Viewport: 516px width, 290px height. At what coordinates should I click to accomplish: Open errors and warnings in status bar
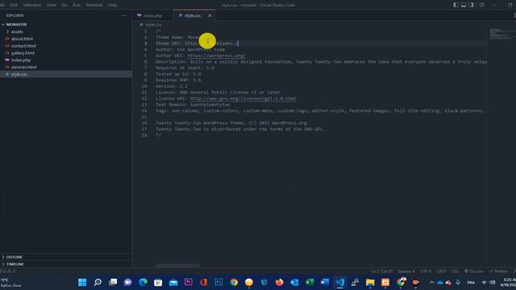(7, 271)
